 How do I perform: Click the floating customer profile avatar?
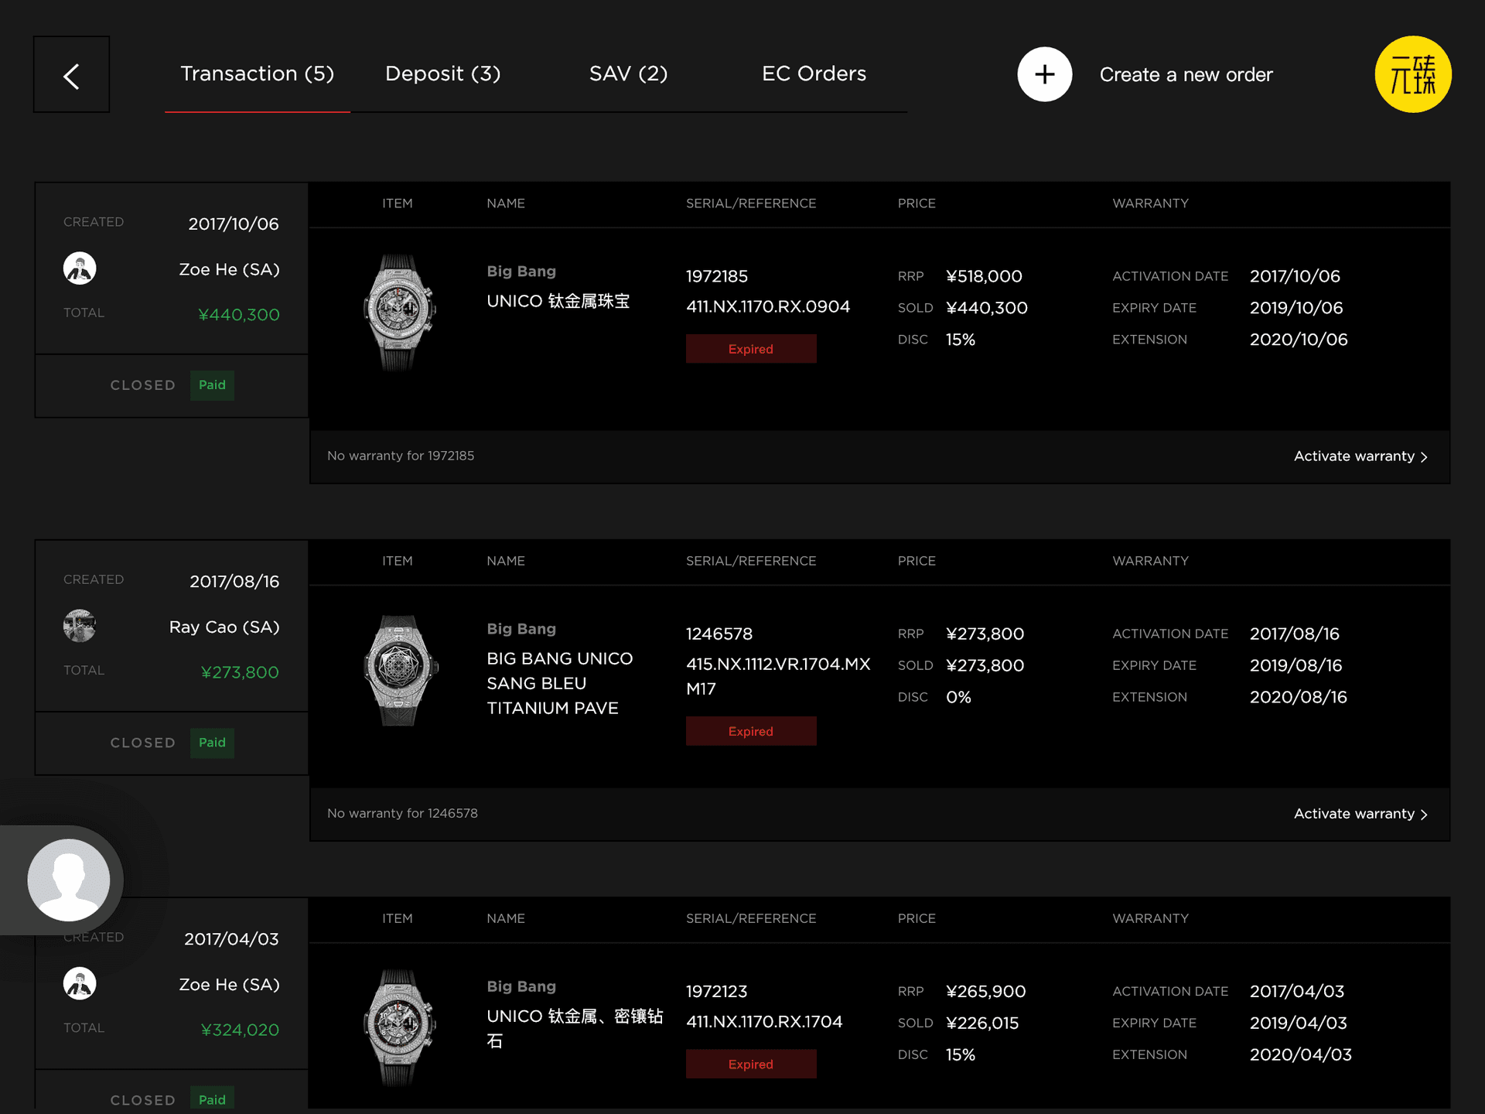pos(69,880)
